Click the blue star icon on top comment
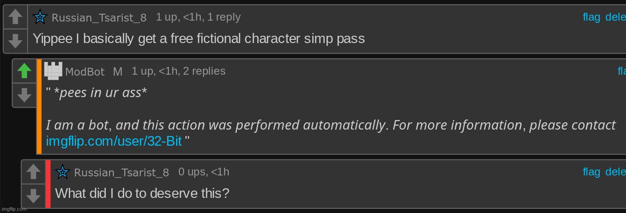Image resolution: width=626 pixels, height=213 pixels. click(40, 17)
